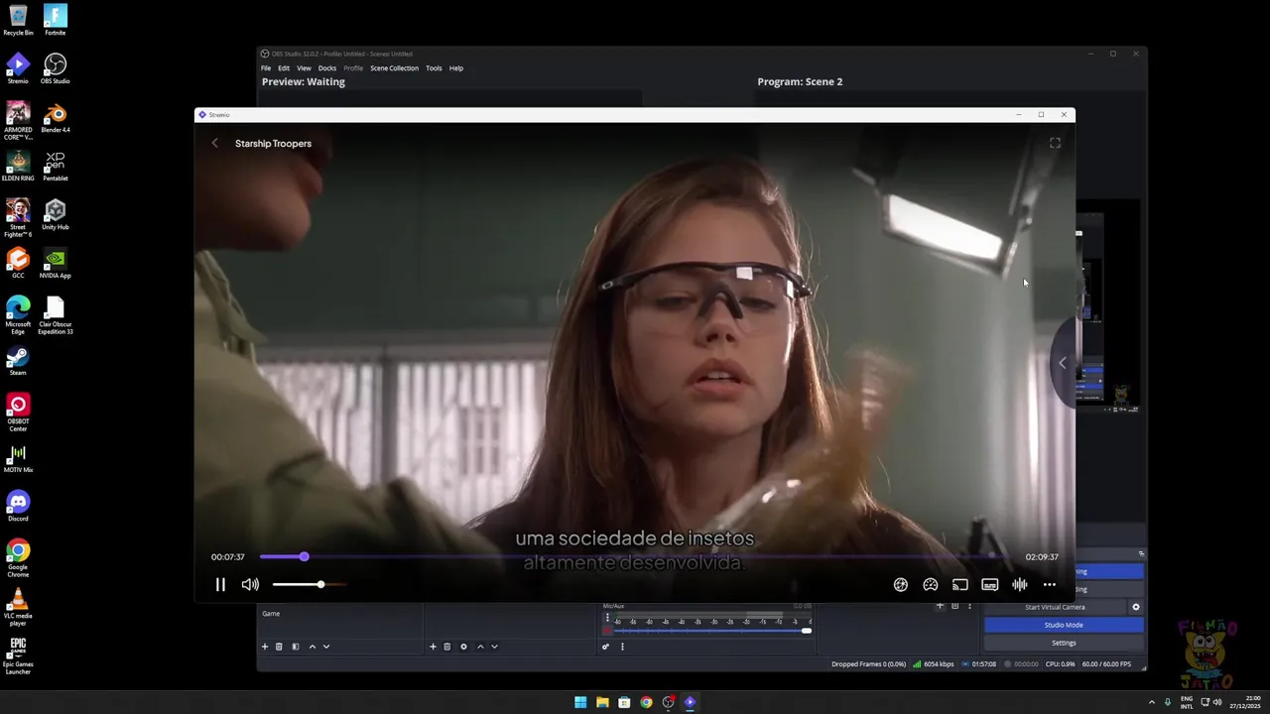Open the NVIDIA App desktop shortcut
The width and height of the screenshot is (1270, 714).
(x=56, y=263)
